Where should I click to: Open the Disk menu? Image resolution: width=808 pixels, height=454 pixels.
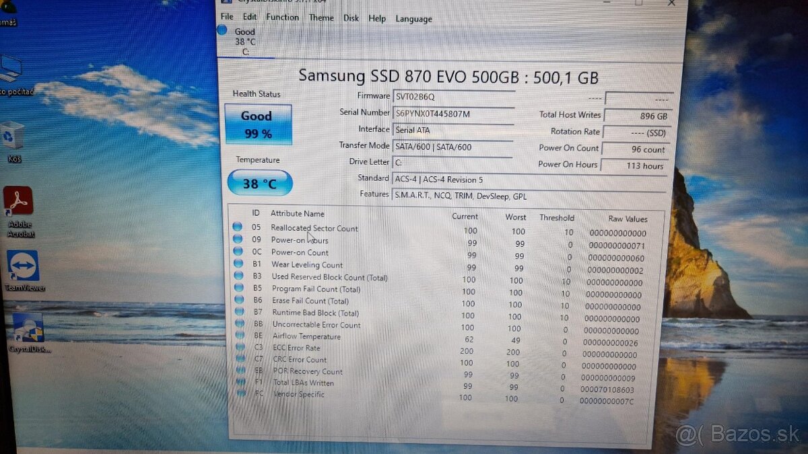click(x=351, y=18)
